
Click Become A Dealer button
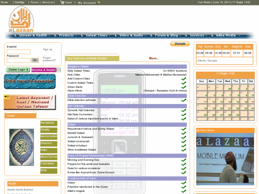pos(43,70)
